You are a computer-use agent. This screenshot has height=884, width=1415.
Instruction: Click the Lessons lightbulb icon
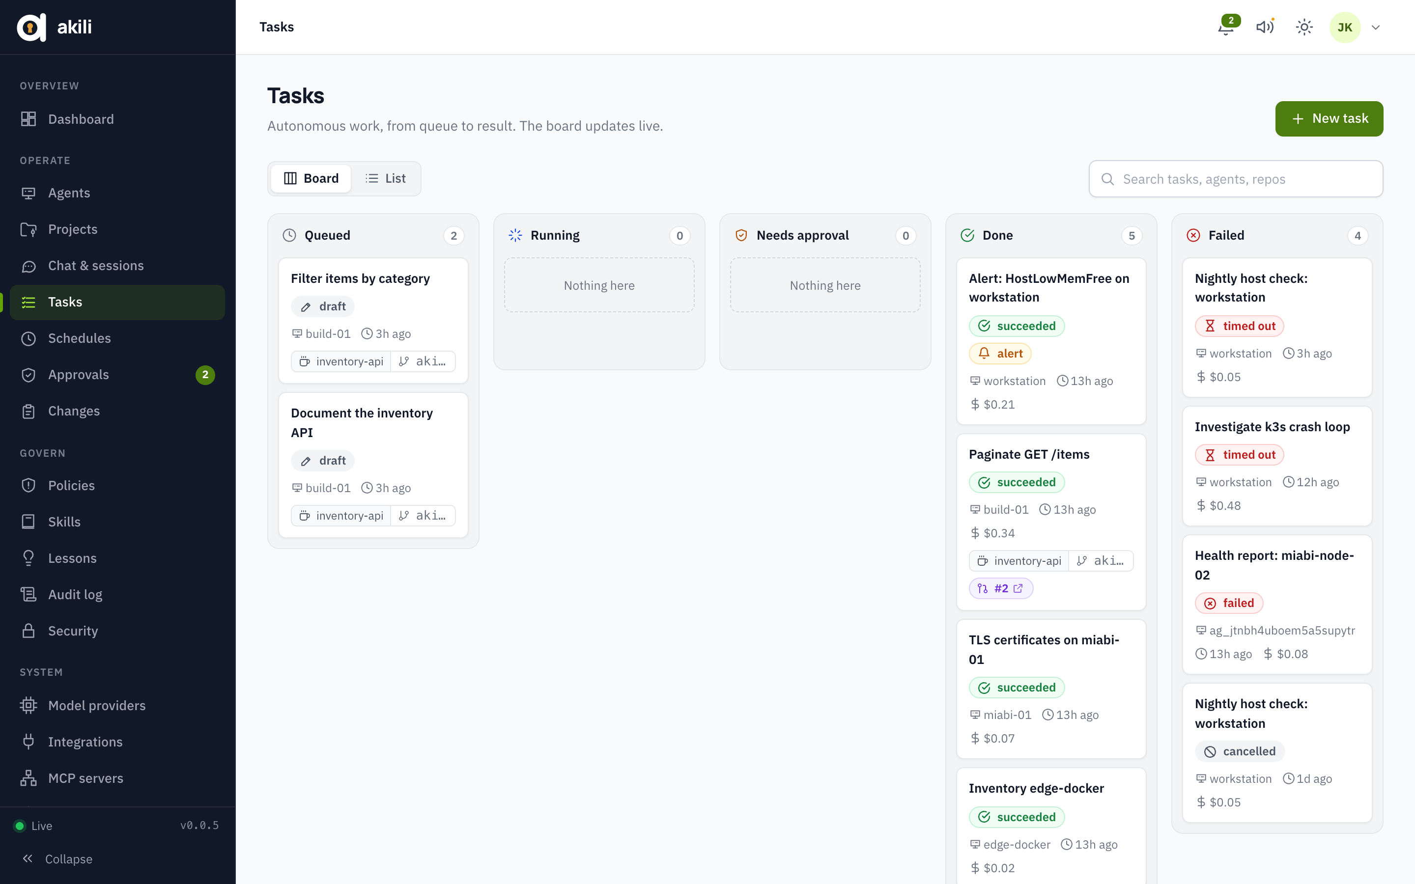tap(28, 558)
